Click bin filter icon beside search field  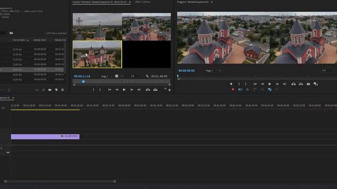11,33
